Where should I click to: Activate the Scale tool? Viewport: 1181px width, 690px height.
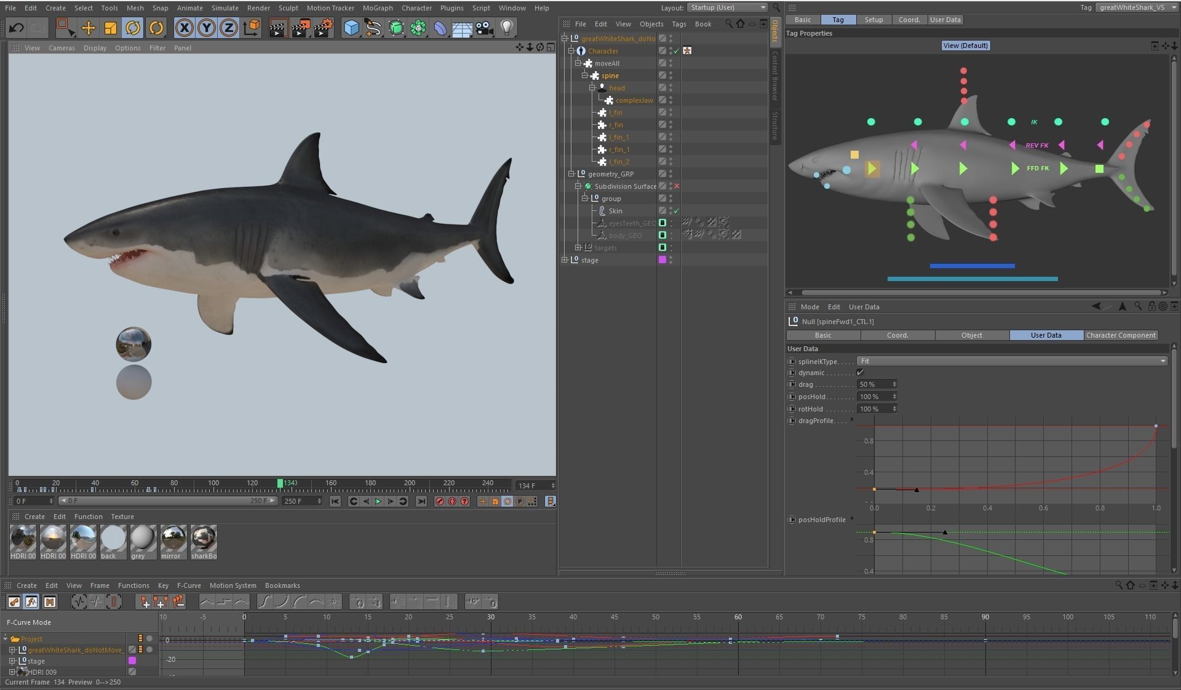pyautogui.click(x=111, y=28)
